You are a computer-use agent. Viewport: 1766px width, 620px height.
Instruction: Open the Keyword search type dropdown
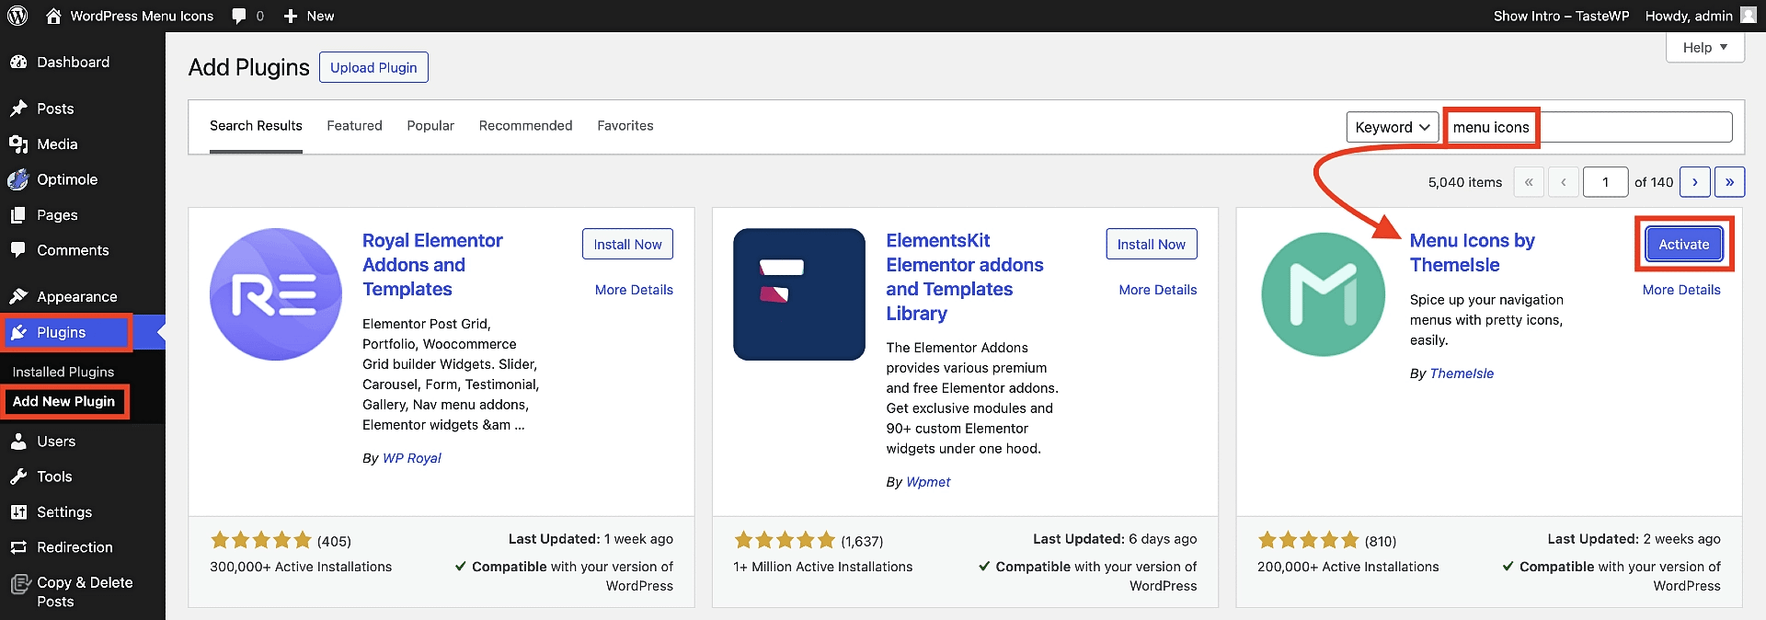(x=1393, y=127)
